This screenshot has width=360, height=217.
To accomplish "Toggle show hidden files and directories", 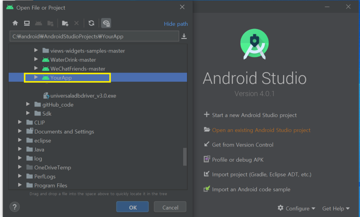I will pyautogui.click(x=106, y=23).
